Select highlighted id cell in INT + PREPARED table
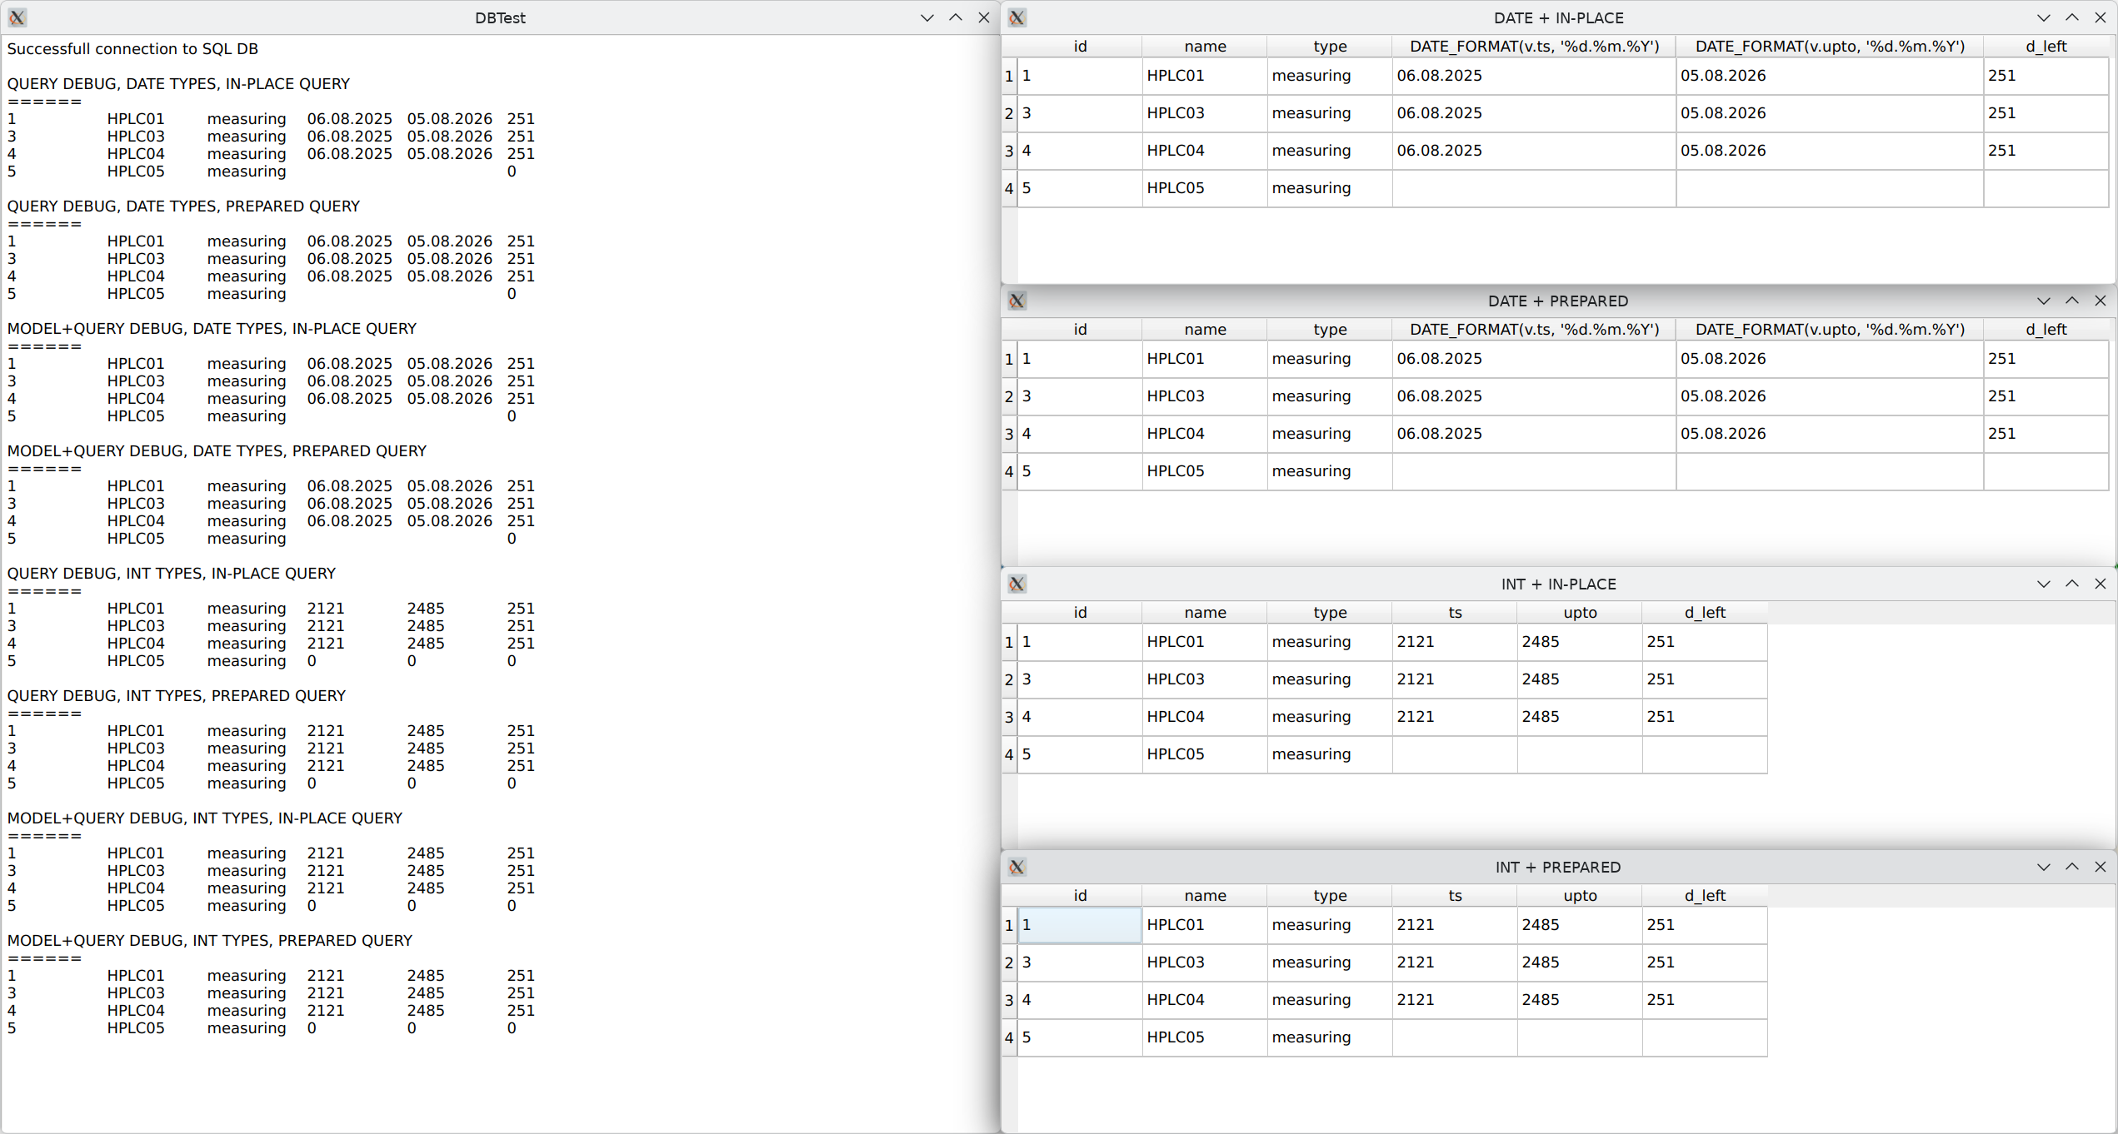2118x1134 pixels. (1080, 925)
